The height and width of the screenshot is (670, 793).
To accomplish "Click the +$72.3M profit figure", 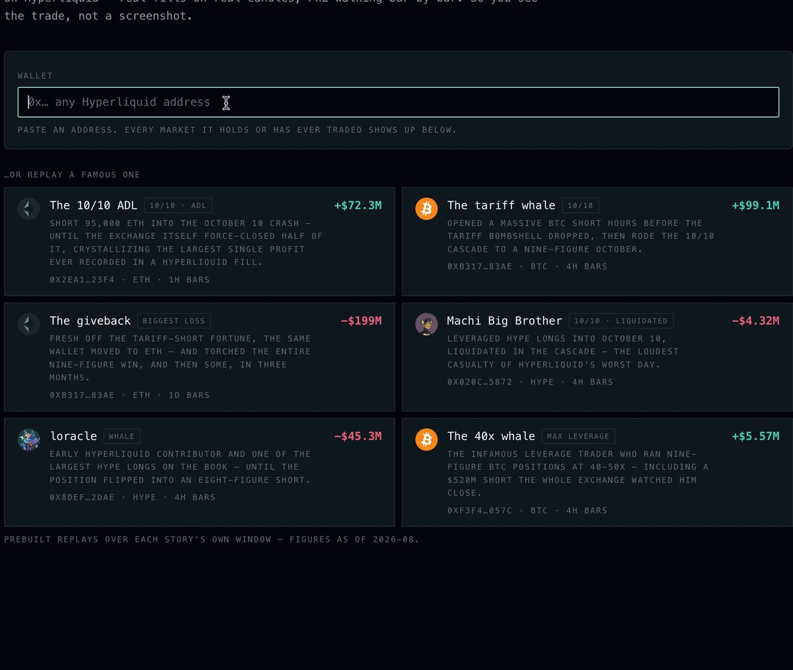I will click(358, 205).
